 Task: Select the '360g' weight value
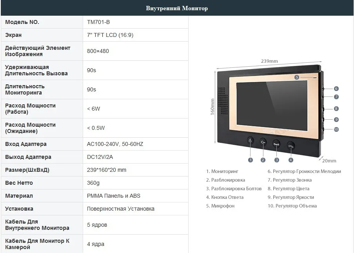pos(93,183)
